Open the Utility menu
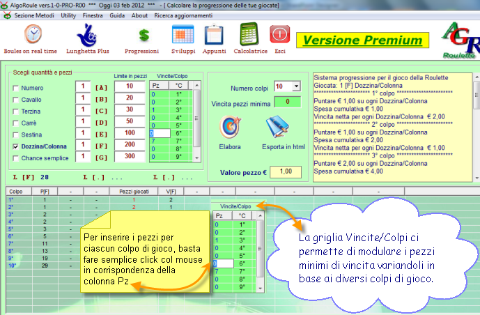480x315 pixels. (68, 15)
